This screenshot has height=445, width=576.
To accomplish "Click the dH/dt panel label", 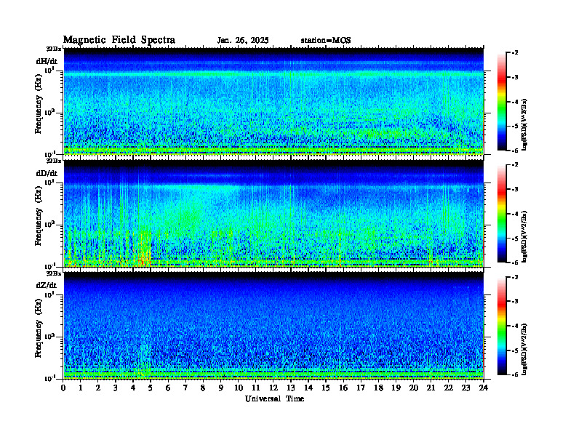I will pyautogui.click(x=47, y=61).
